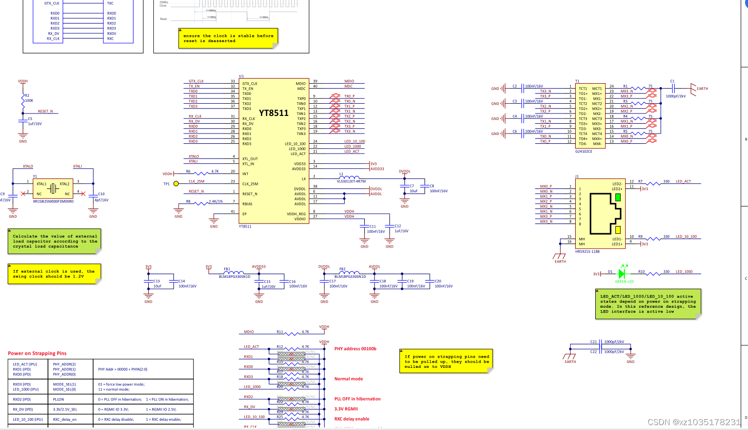Click the 'RXC delay enable' red label
The height and width of the screenshot is (430, 748).
pos(352,419)
